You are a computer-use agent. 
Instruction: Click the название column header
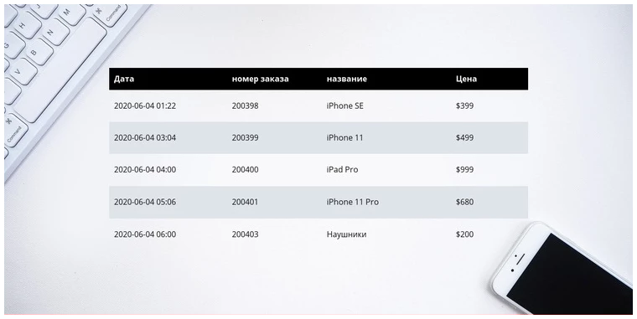346,79
